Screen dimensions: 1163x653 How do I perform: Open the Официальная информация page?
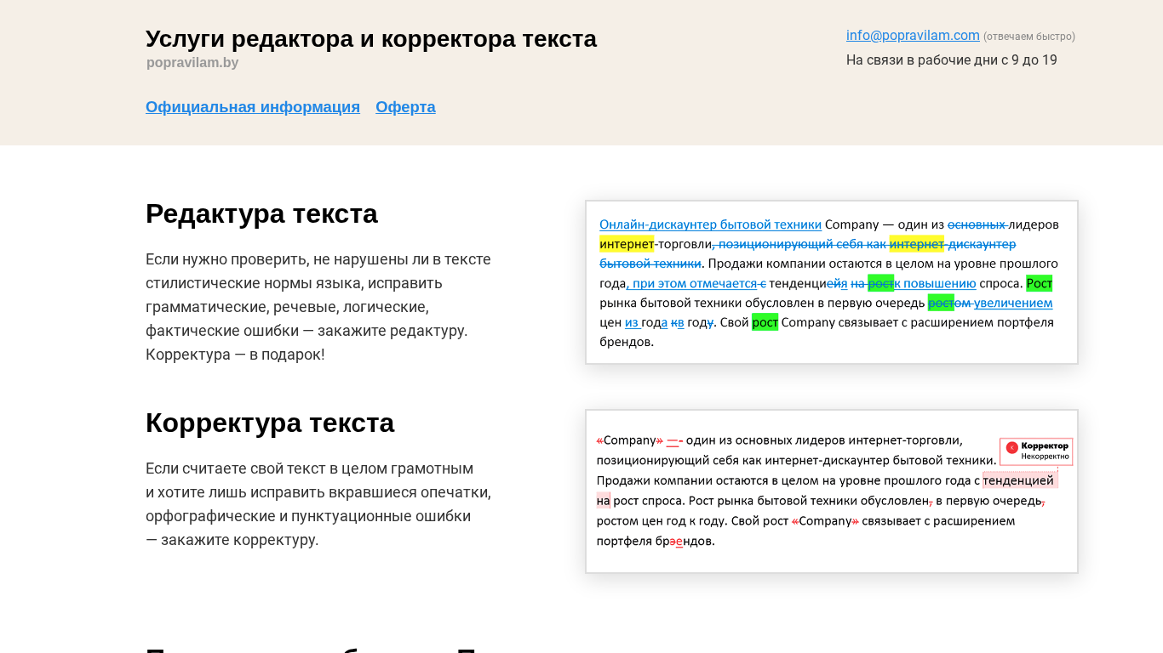pyautogui.click(x=252, y=107)
